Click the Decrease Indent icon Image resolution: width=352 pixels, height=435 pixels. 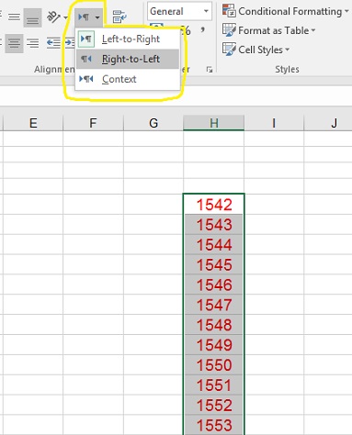(53, 43)
